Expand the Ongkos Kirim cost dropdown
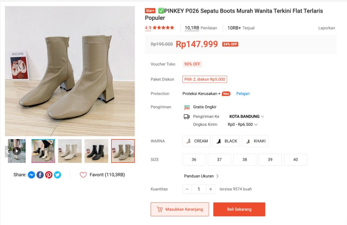Viewport: 347px width, 225px height. [x=243, y=125]
